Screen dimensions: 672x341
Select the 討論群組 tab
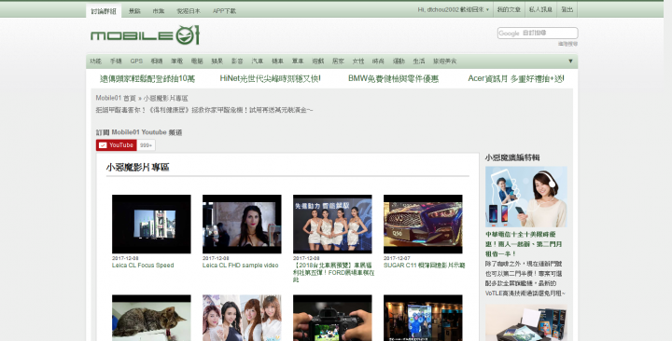click(104, 11)
